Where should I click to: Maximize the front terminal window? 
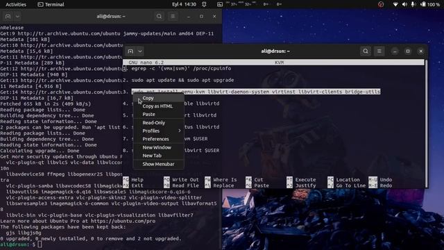click(x=408, y=51)
